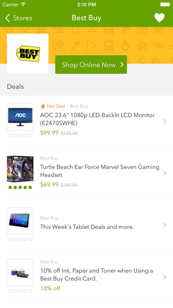Click the empty rating dots under AOC monitor
Screen dimensions: 173x308
click(20, 135)
